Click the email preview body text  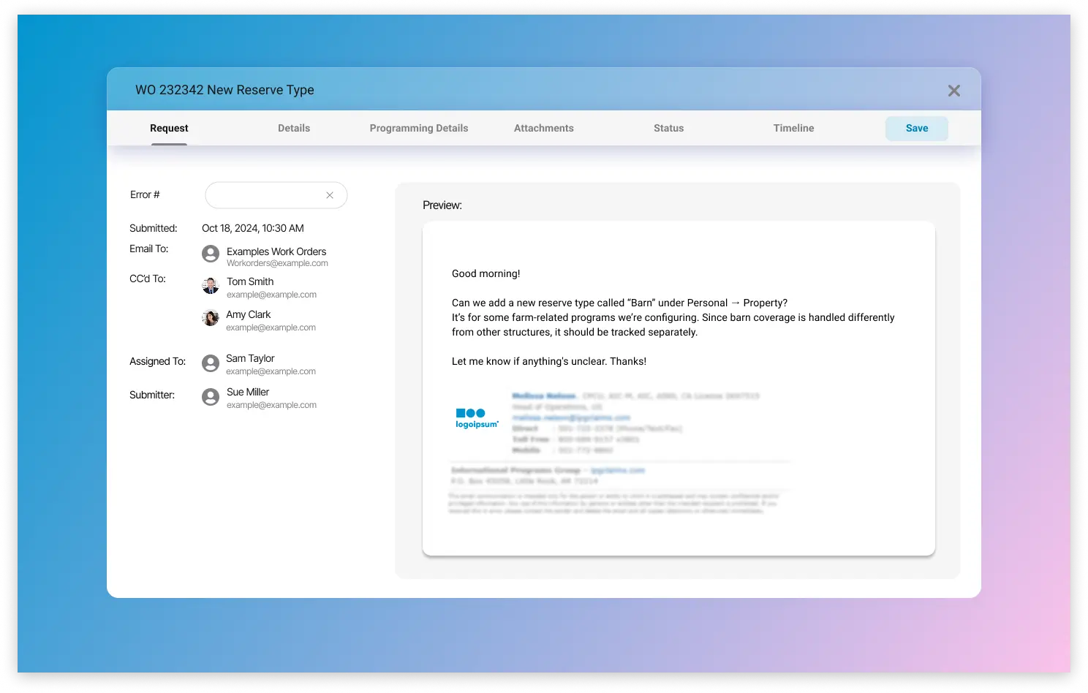[673, 317]
